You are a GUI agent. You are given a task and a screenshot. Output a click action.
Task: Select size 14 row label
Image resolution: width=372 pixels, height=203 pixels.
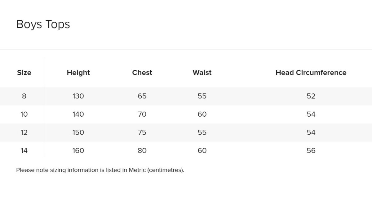pyautogui.click(x=24, y=151)
